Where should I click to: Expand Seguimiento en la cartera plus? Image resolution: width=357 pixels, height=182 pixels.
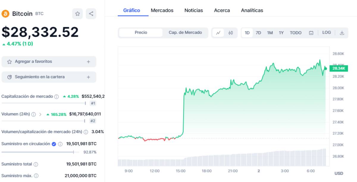[88, 77]
